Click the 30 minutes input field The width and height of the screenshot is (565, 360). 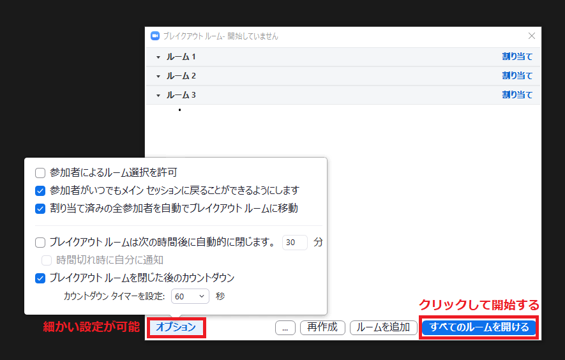click(x=295, y=243)
